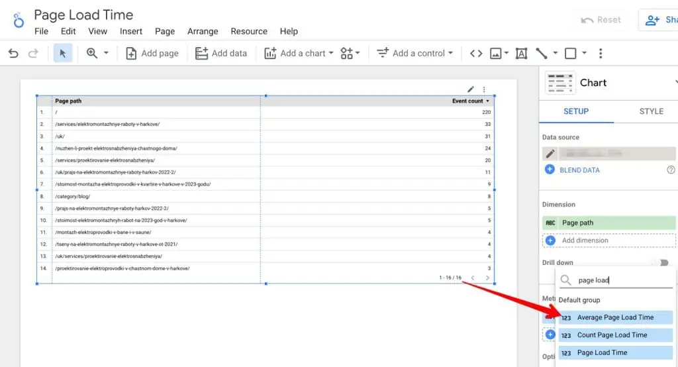The image size is (678, 367).
Task: Click the chart edit pencil icon
Action: (x=471, y=89)
